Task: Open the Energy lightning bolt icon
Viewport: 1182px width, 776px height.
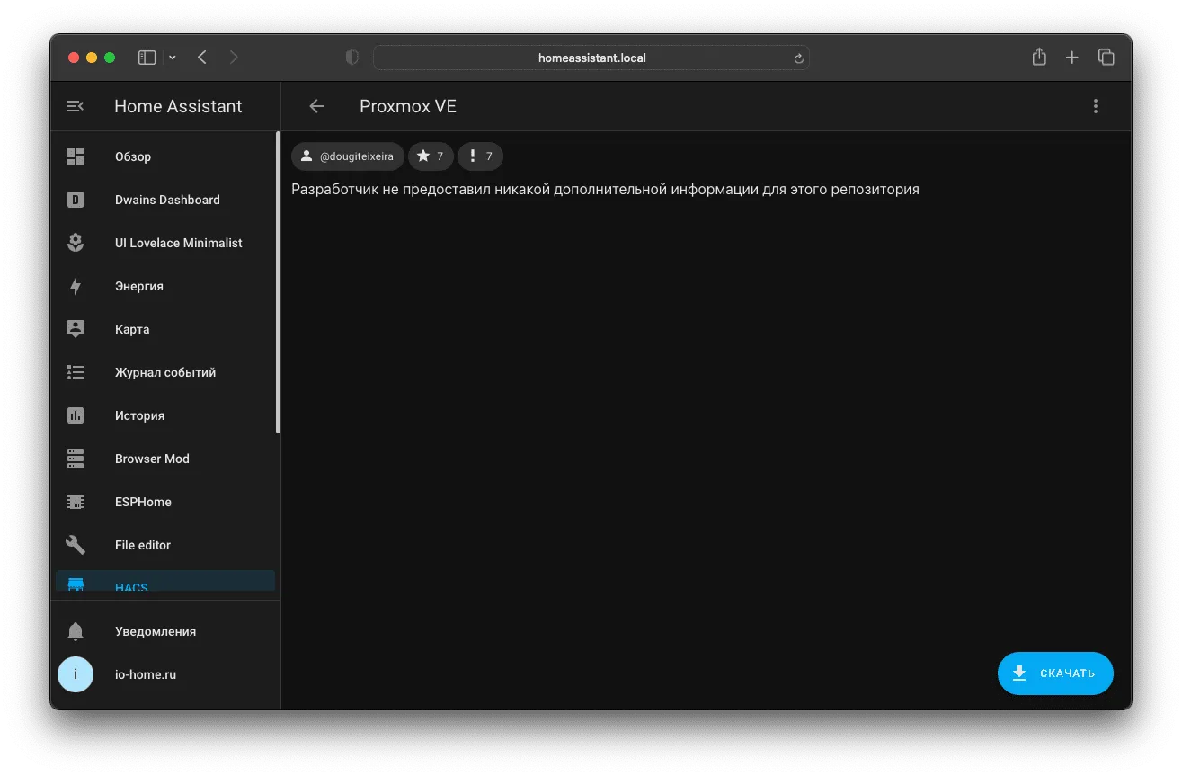Action: (76, 286)
